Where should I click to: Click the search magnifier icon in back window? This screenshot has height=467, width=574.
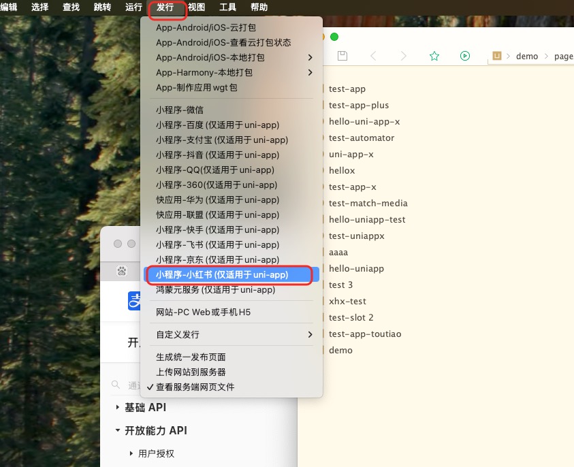click(x=116, y=385)
